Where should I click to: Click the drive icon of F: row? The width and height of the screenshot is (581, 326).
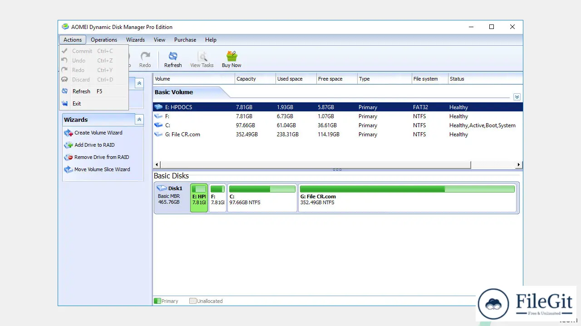click(x=158, y=116)
